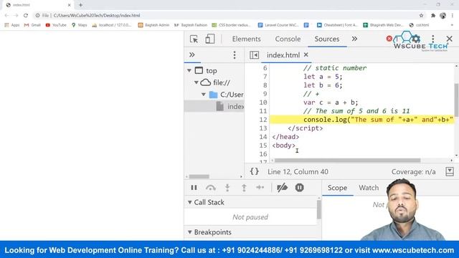
Task: Open the Maps bookmark
Action: [x=80, y=25]
